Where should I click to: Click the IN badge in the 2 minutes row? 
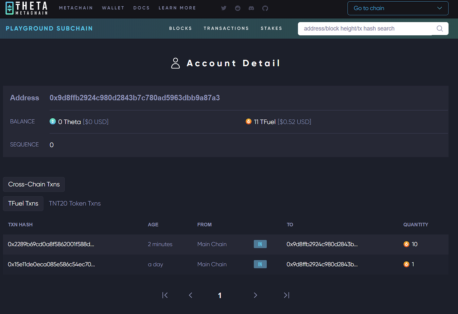tap(260, 244)
